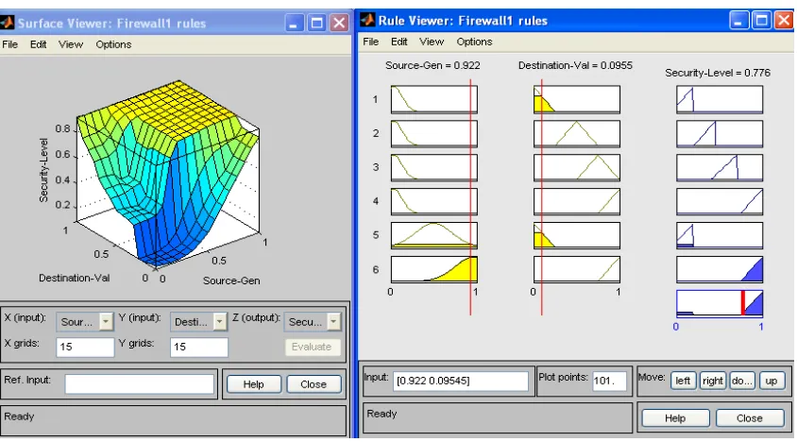The width and height of the screenshot is (797, 442).
Task: Click rule number 3 label
Action: [376, 167]
